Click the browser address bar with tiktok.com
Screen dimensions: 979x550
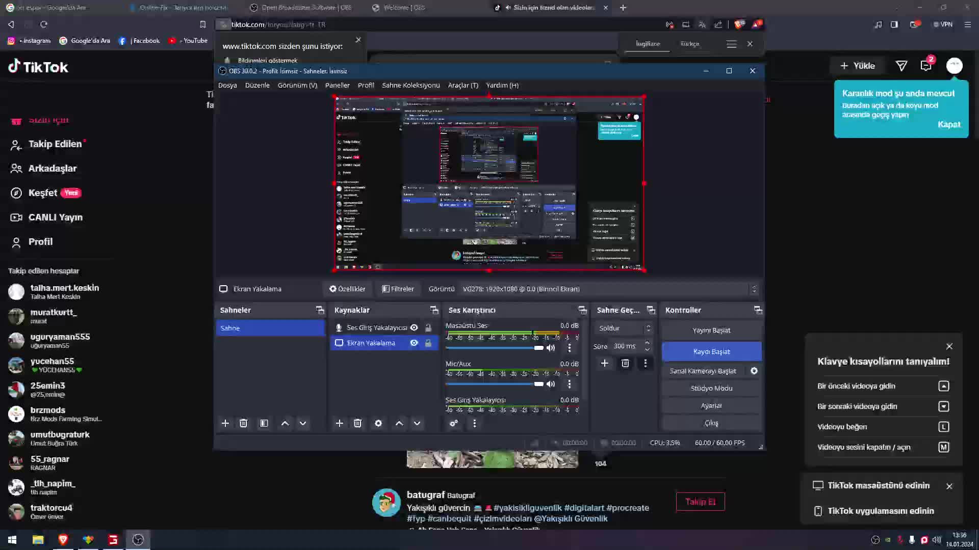(439, 24)
